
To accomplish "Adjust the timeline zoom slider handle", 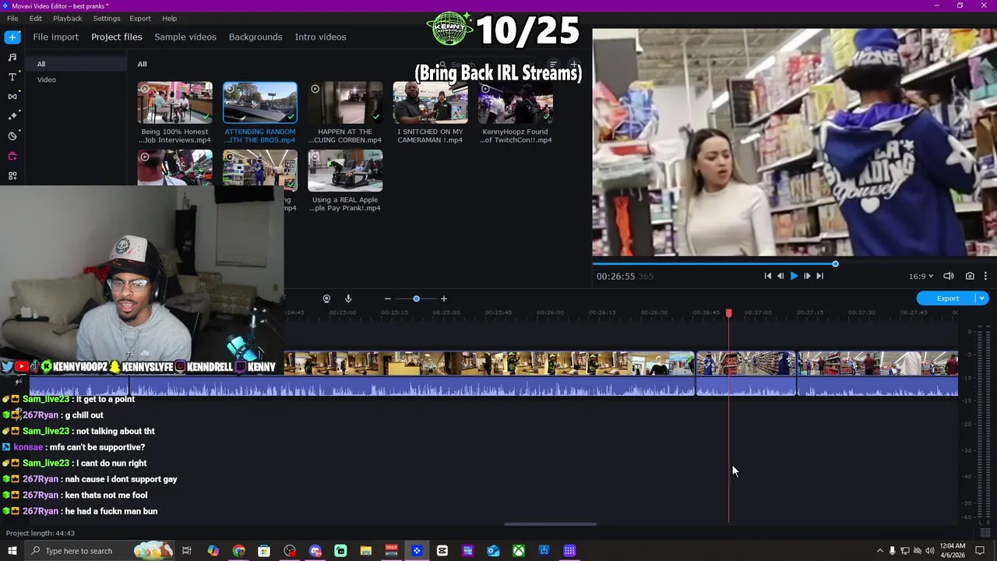I will tap(416, 298).
